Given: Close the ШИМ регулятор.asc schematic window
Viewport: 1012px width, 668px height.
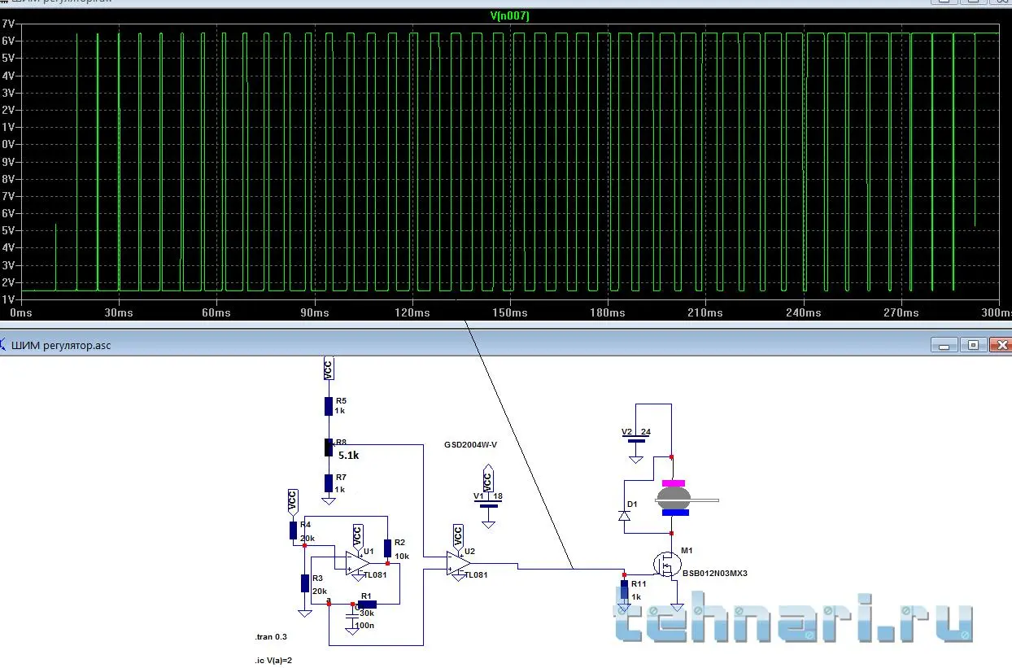Looking at the screenshot, I should pos(999,345).
